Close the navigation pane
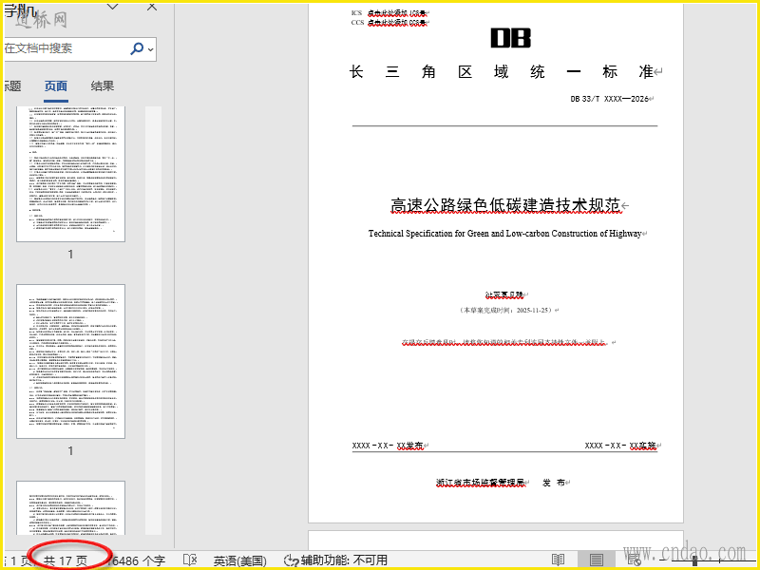Screen dimensions: 760x570 tap(152, 7)
